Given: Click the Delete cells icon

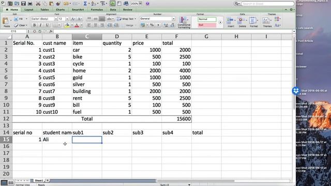Looking at the screenshot, I should point(241,21).
